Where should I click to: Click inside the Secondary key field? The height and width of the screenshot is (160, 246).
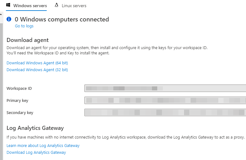[165, 112]
